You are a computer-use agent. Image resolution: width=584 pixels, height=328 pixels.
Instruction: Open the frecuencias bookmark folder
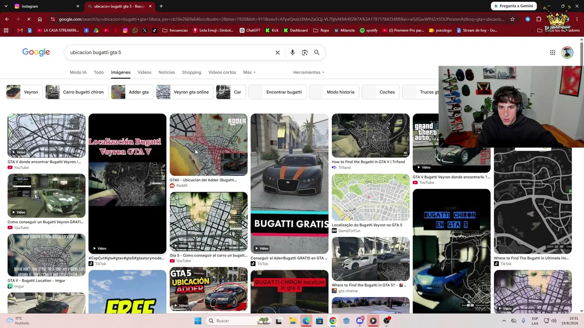(x=175, y=31)
